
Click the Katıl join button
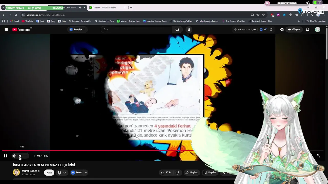pos(49,172)
